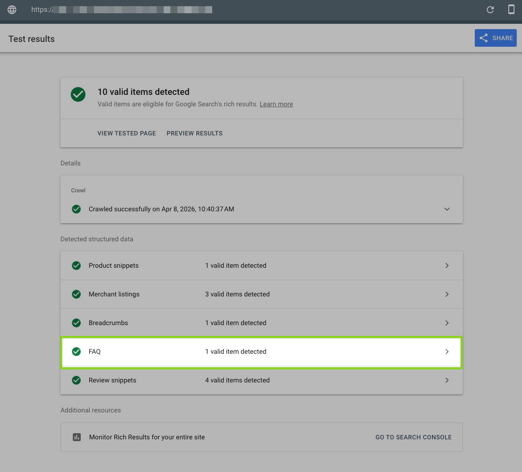
Task: Click the 'Test results' page title
Action: tap(32, 39)
